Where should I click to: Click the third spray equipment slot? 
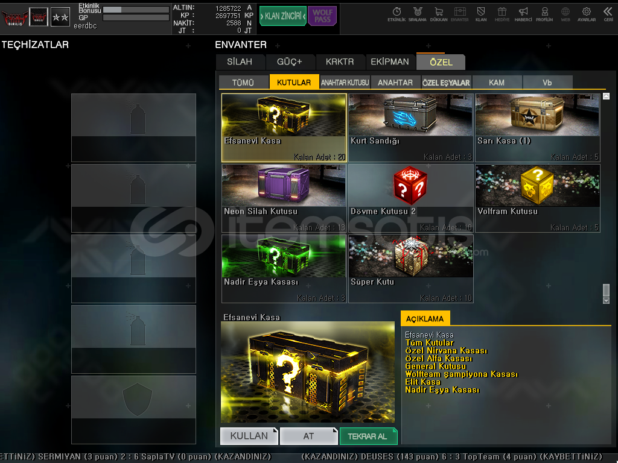pos(133,268)
